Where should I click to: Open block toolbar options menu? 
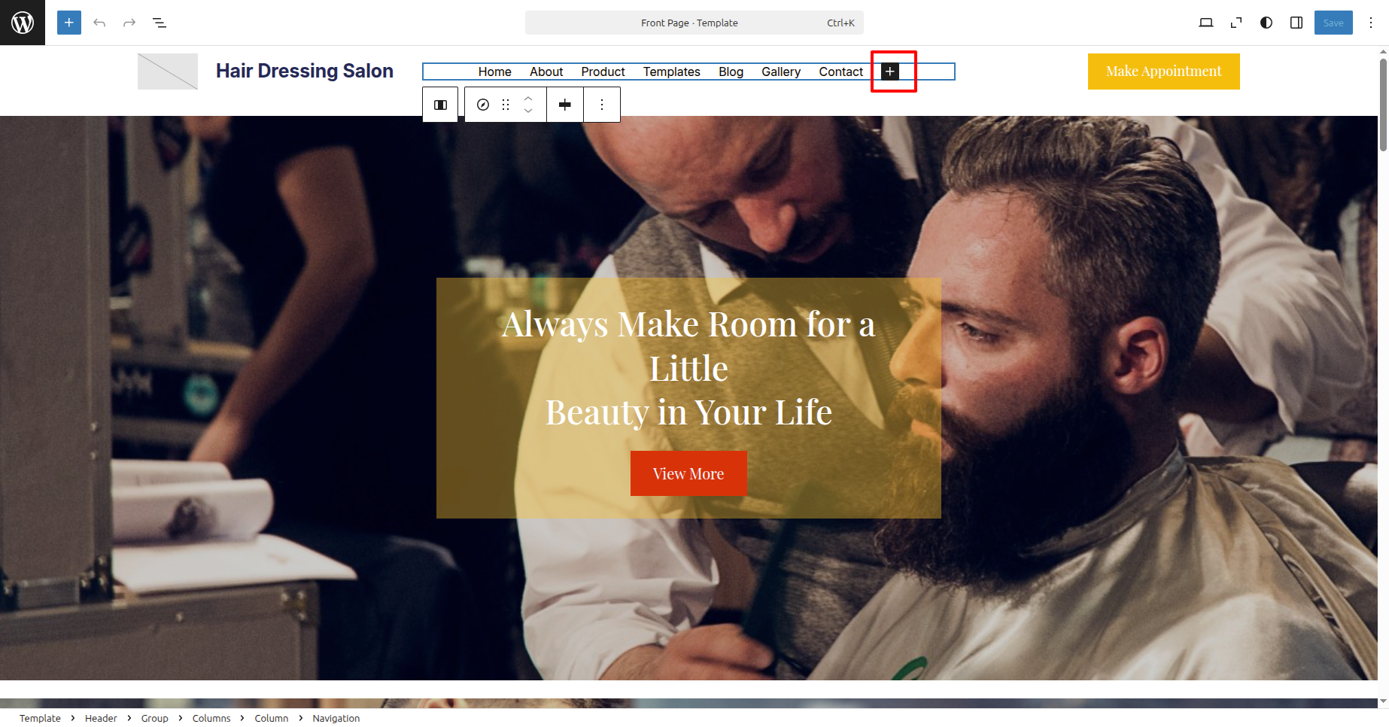(602, 105)
